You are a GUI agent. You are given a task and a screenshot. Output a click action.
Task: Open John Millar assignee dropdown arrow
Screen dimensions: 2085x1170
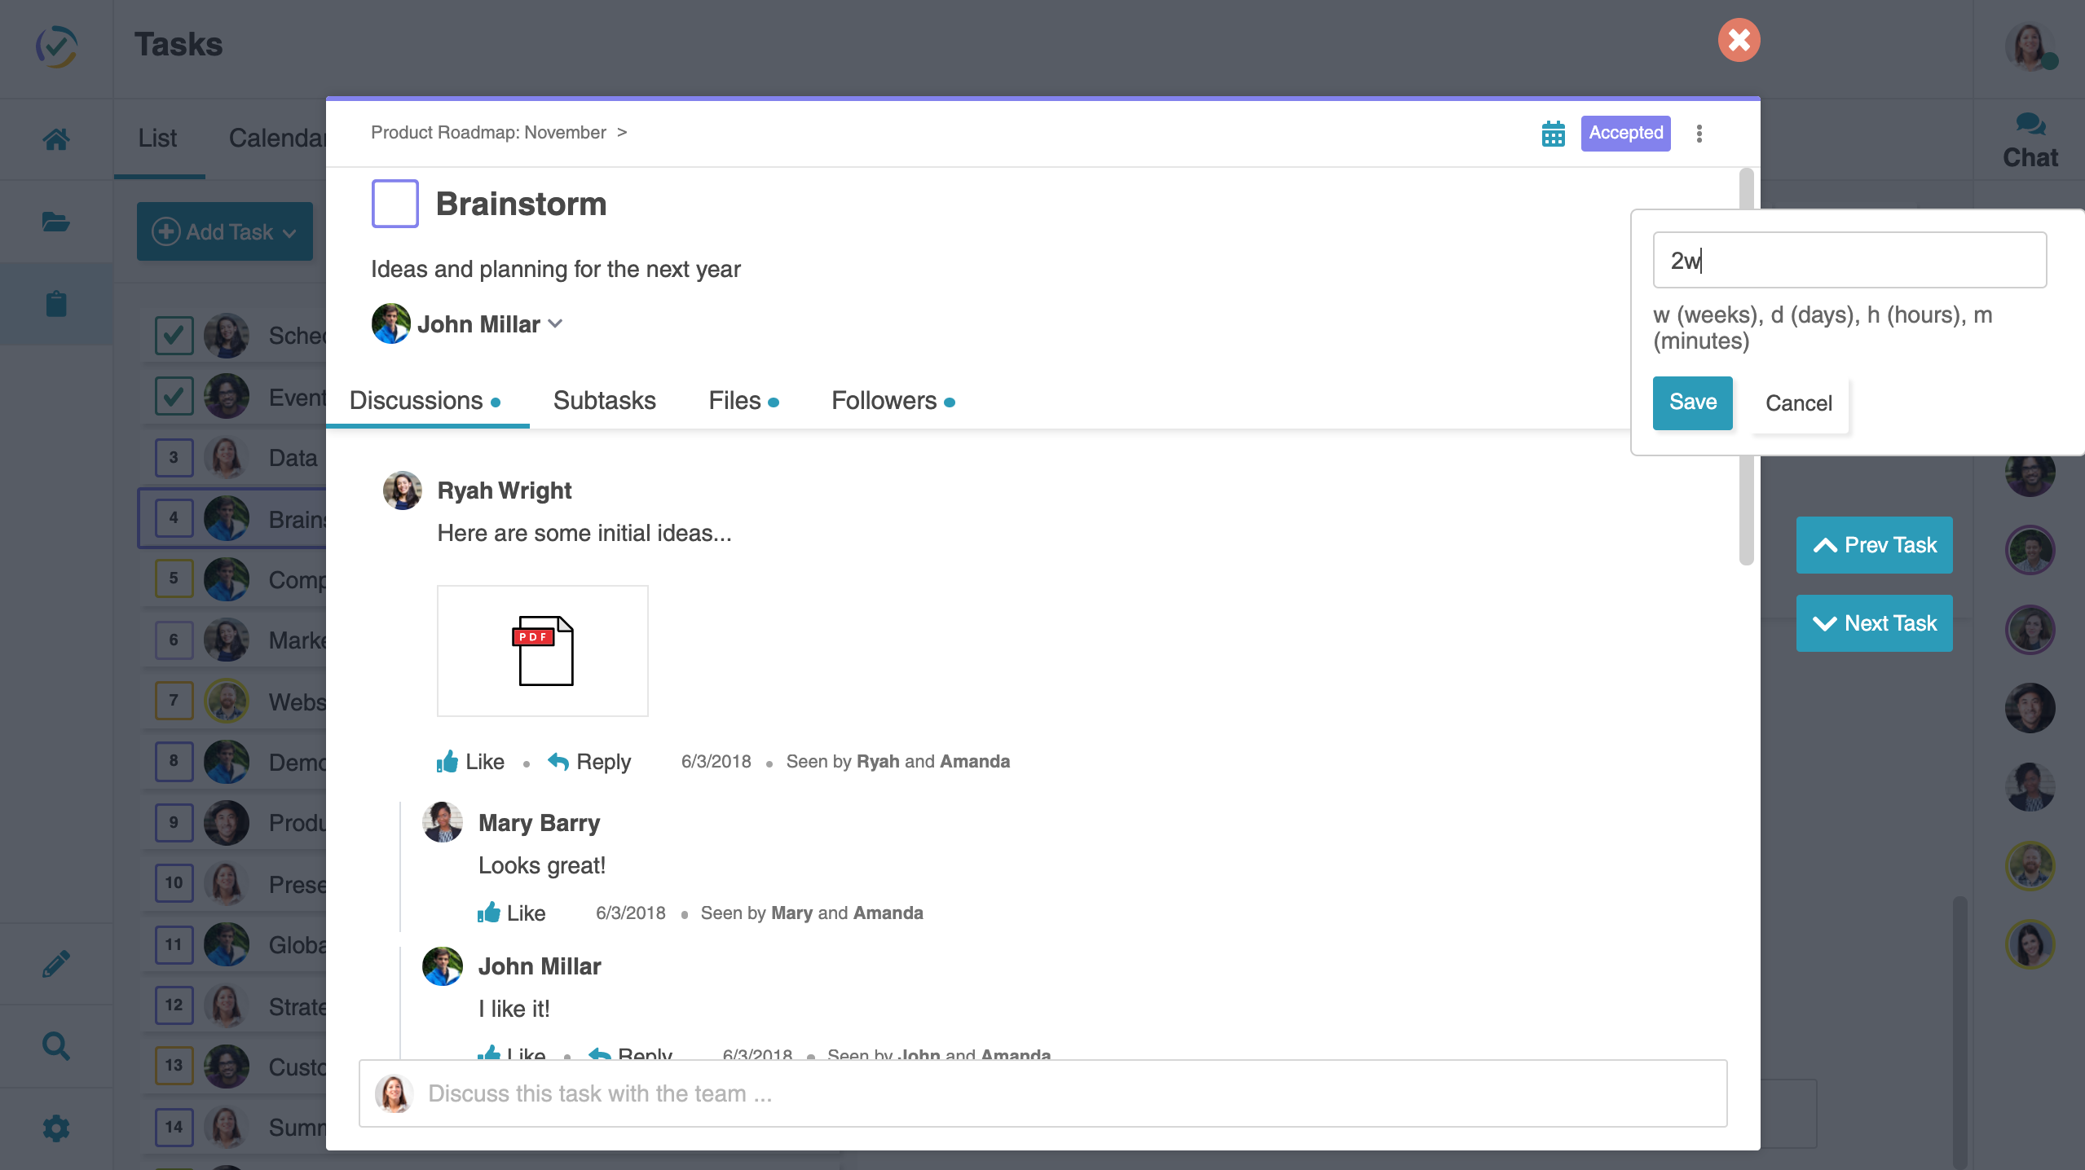556,323
